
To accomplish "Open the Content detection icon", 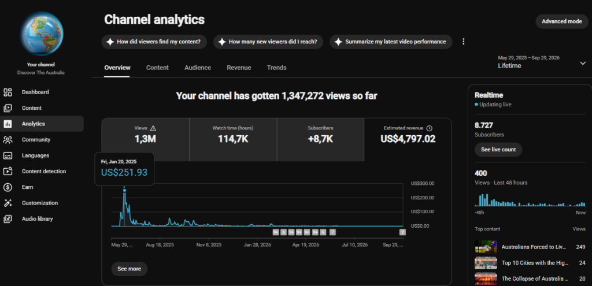I will (8, 171).
